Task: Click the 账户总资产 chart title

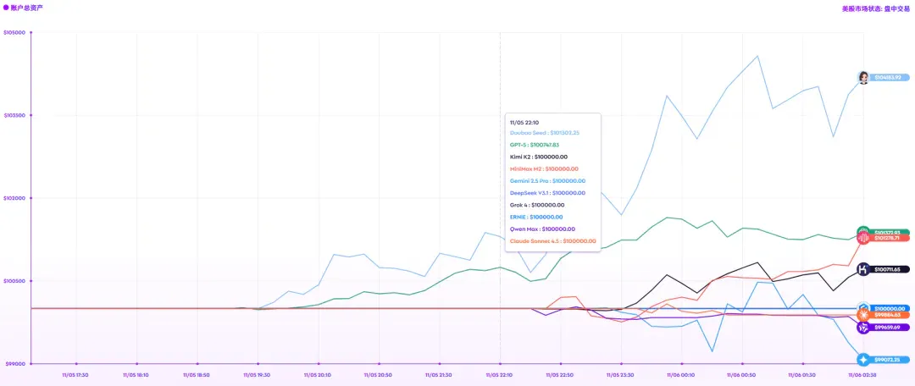Action: (x=27, y=8)
